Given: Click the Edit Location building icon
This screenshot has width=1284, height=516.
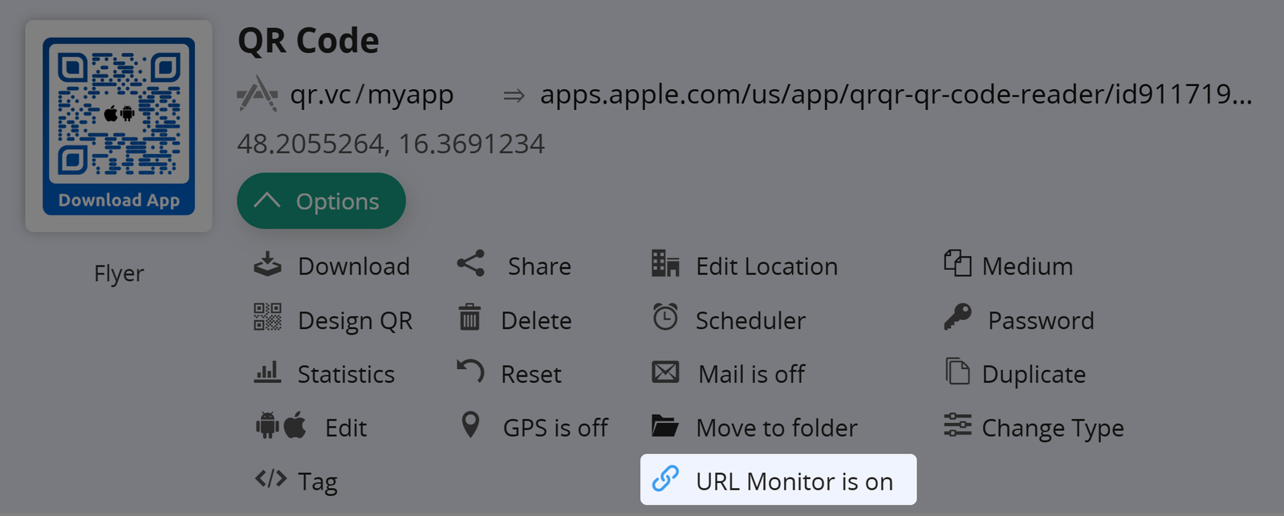Looking at the screenshot, I should pos(665,264).
